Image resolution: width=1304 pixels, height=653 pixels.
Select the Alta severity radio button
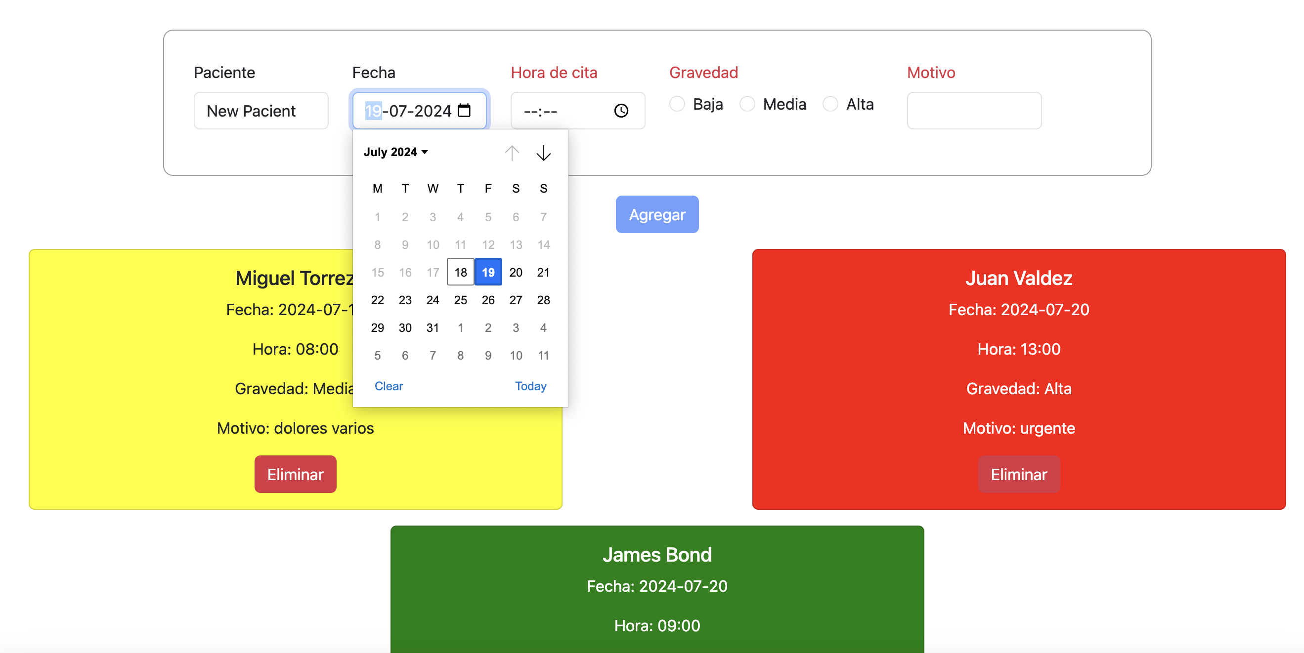(830, 104)
